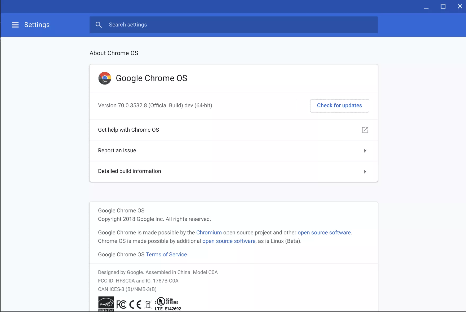Expand Report an issue using its arrow
This screenshot has width=466, height=312.
tap(365, 151)
